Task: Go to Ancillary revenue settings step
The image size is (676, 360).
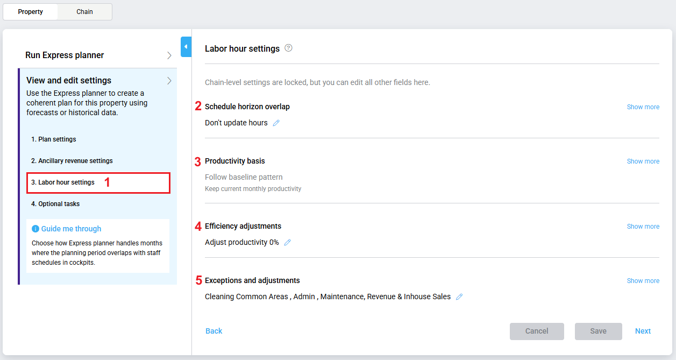Action: click(x=72, y=161)
